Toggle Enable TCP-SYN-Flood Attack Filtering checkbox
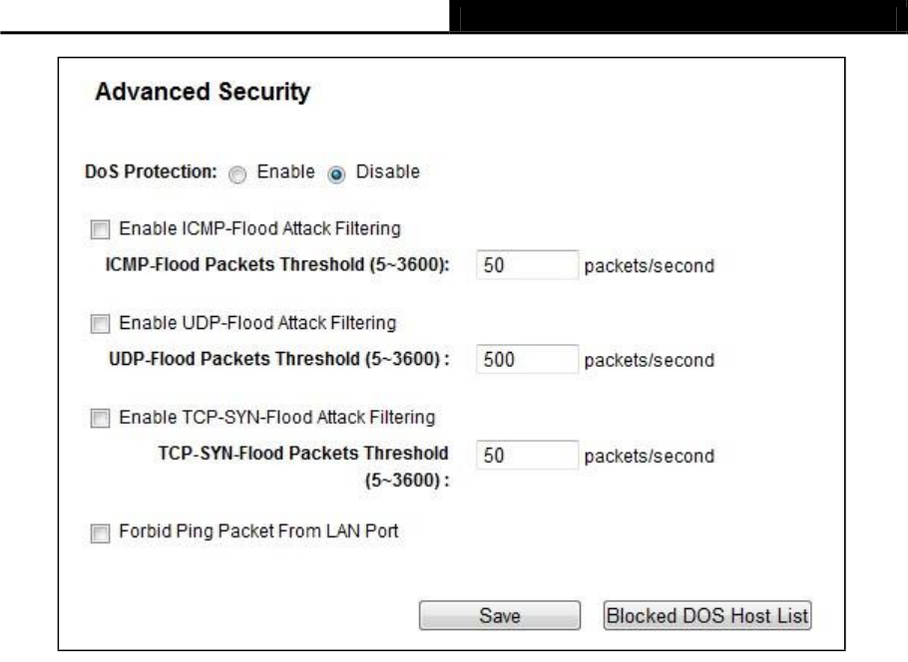The width and height of the screenshot is (908, 662). point(98,419)
